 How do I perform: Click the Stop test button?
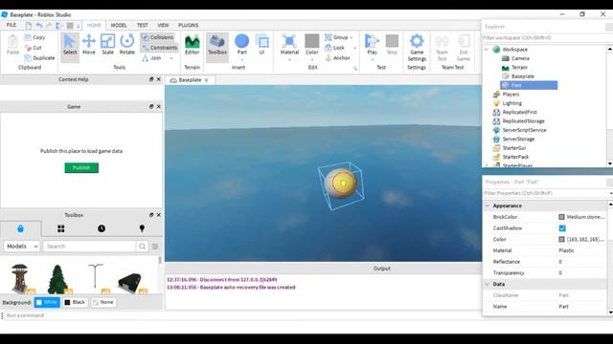(392, 45)
